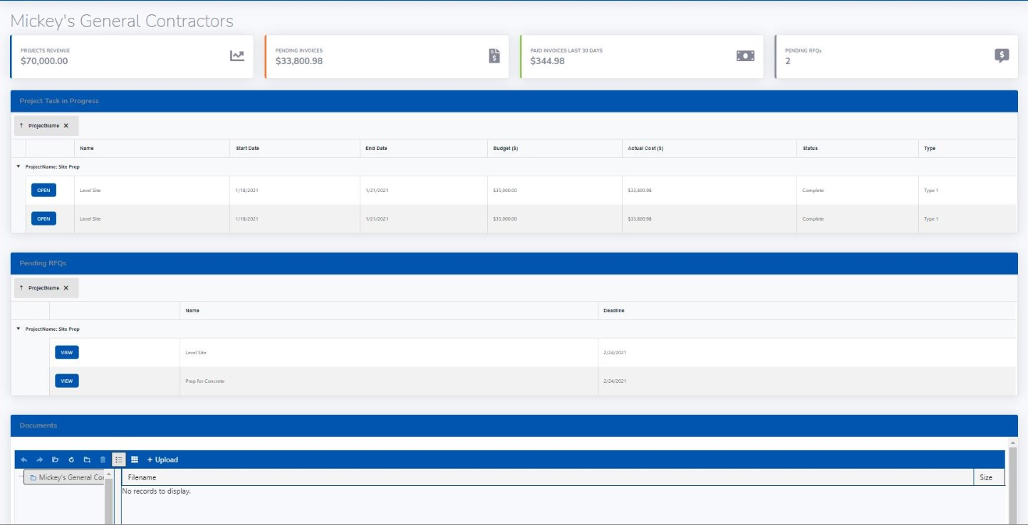The width and height of the screenshot is (1028, 525).
Task: Click the Pending Invoices document icon
Action: 494,56
